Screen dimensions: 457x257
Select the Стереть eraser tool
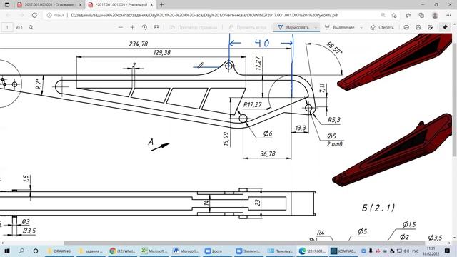click(382, 27)
